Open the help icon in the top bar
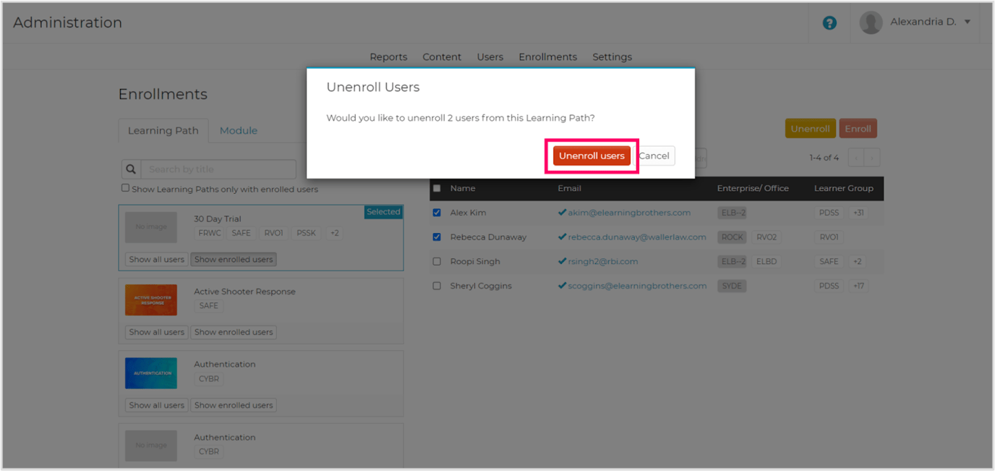The width and height of the screenshot is (995, 471). pos(829,22)
